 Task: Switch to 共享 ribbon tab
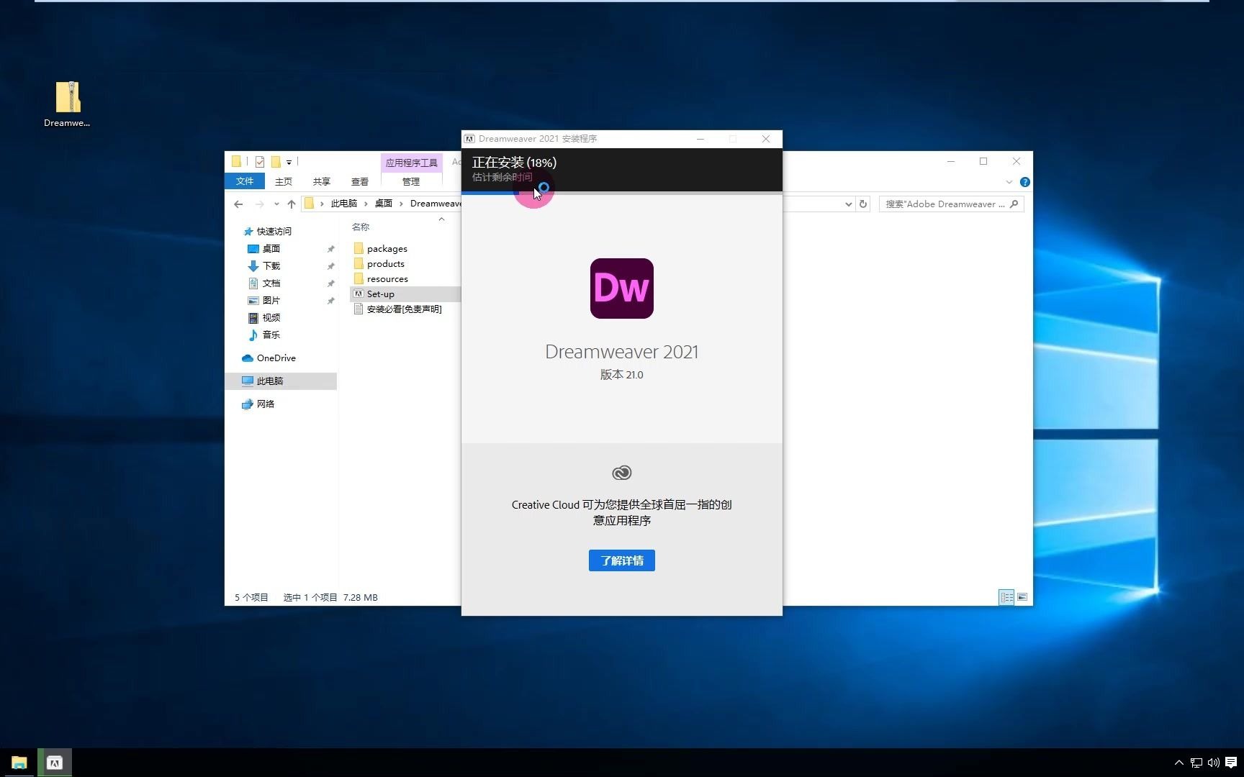(322, 181)
